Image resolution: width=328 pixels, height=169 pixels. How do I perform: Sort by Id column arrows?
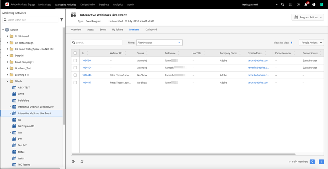87,53
